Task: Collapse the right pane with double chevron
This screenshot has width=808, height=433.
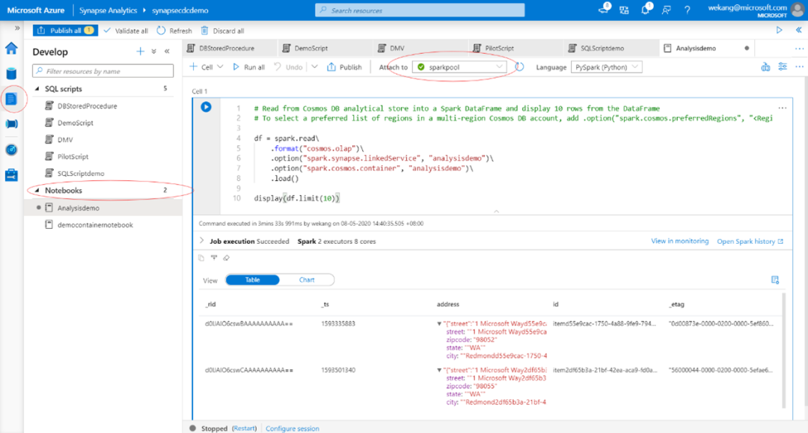Action: point(798,30)
